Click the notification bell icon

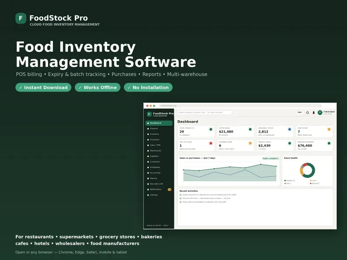point(314,113)
